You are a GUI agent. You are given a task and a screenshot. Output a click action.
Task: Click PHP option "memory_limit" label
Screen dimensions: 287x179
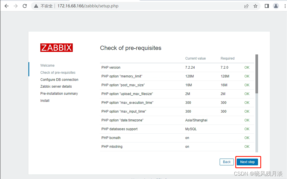(122, 76)
